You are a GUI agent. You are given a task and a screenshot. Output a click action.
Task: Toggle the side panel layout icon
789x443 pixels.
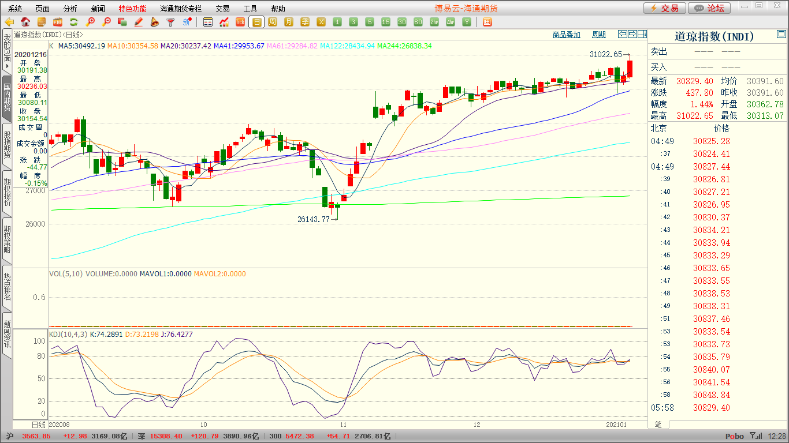point(642,34)
